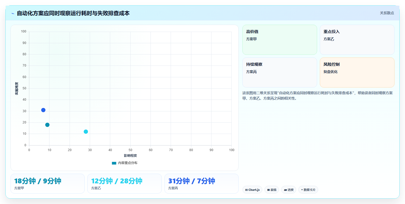
Task: Click 方案乙 text in the 重点投入 card
Action: pyautogui.click(x=329, y=39)
